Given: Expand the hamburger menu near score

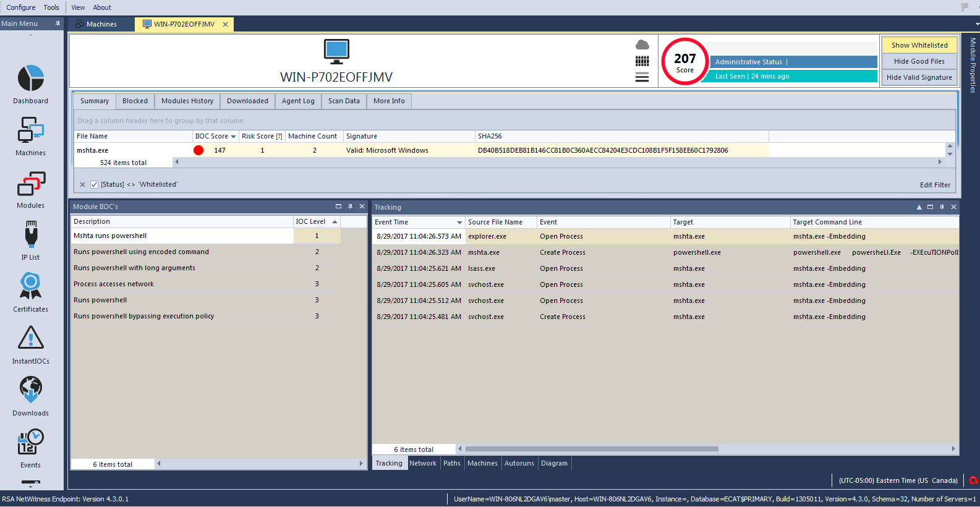Looking at the screenshot, I should pos(642,77).
